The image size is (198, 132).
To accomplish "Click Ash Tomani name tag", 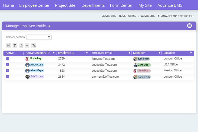I will click(x=37, y=76).
